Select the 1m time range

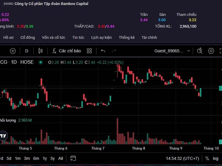coord(18,158)
